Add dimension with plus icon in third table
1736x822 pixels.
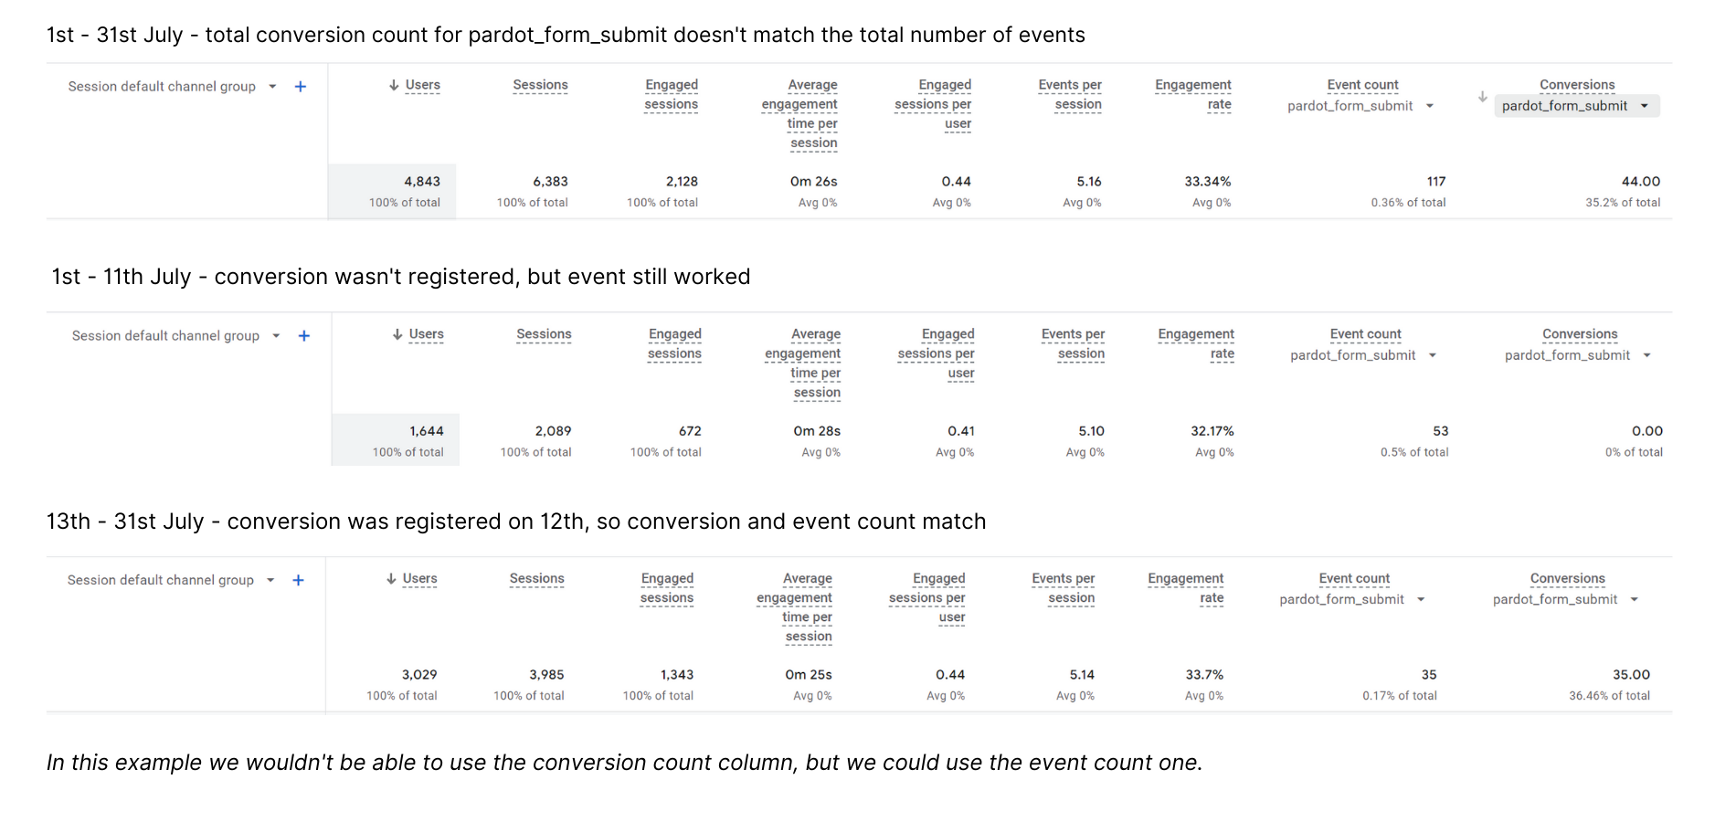click(x=298, y=580)
